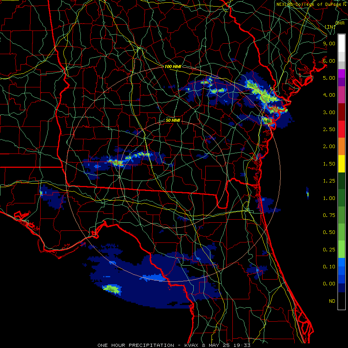Click the "3.00" legend value
348x348 pixels.
pos(329,112)
